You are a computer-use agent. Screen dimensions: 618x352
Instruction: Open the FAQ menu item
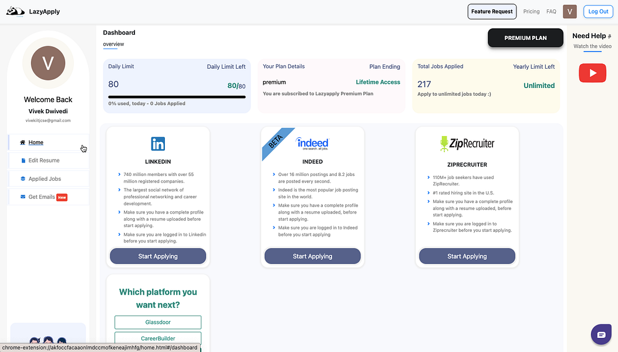[551, 11]
